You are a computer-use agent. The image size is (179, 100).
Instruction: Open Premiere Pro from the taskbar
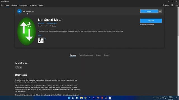point(94,98)
